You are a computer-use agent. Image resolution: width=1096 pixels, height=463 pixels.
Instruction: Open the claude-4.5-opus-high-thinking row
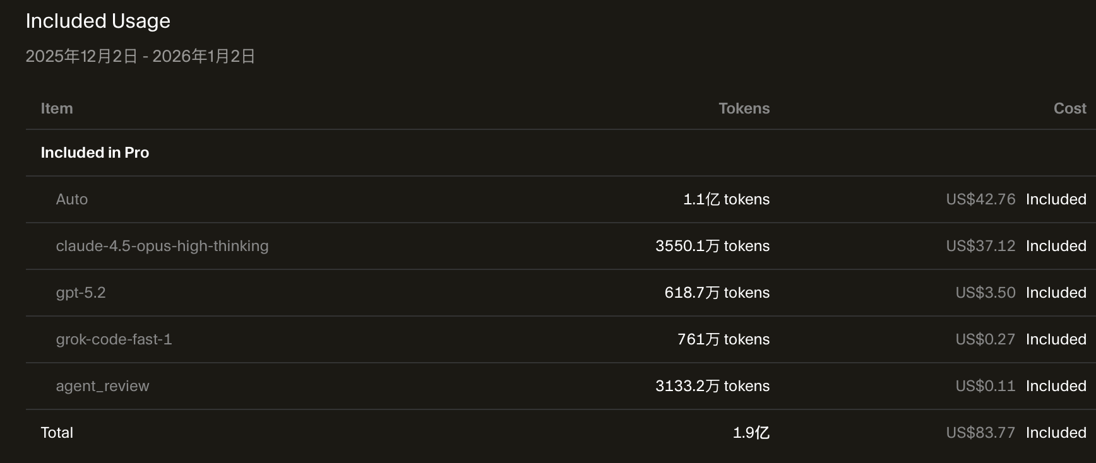click(x=162, y=246)
